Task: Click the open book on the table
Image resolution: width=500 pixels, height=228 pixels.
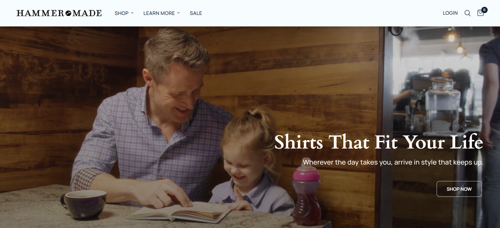Action: [x=179, y=212]
